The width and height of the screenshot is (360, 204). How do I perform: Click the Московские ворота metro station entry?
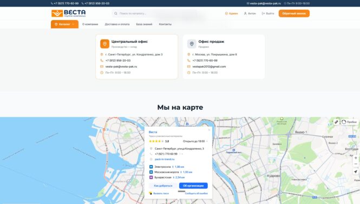171,172
